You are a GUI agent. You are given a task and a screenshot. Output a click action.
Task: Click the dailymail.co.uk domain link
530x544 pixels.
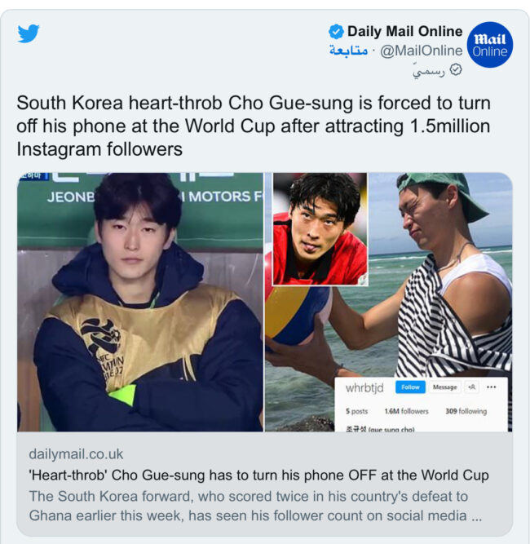pyautogui.click(x=76, y=454)
